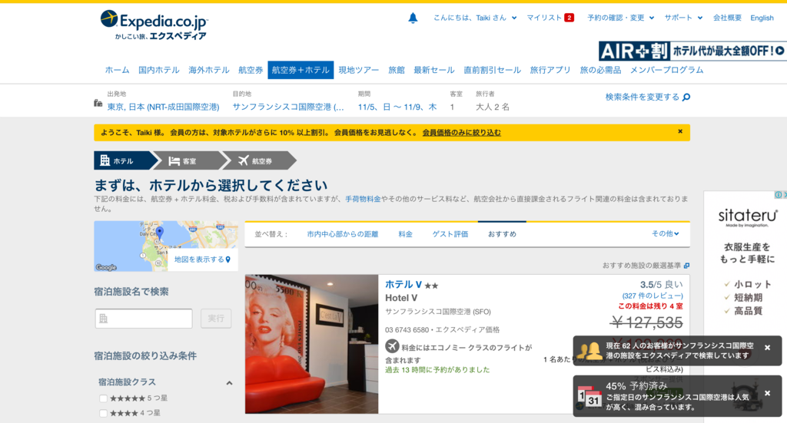Expand the その他 sort dropdown

(x=665, y=233)
